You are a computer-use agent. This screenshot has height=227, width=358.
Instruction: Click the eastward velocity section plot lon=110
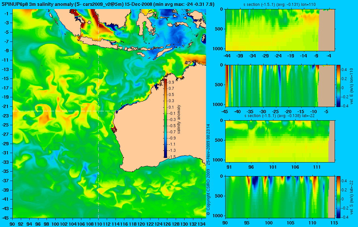(280, 86)
